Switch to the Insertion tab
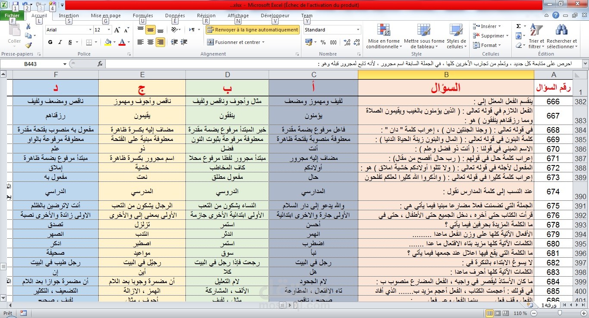Screen dimensions: 589x318 pos(69,16)
